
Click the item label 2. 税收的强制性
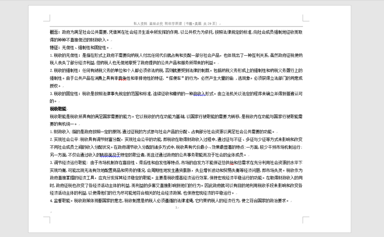coord(64,70)
